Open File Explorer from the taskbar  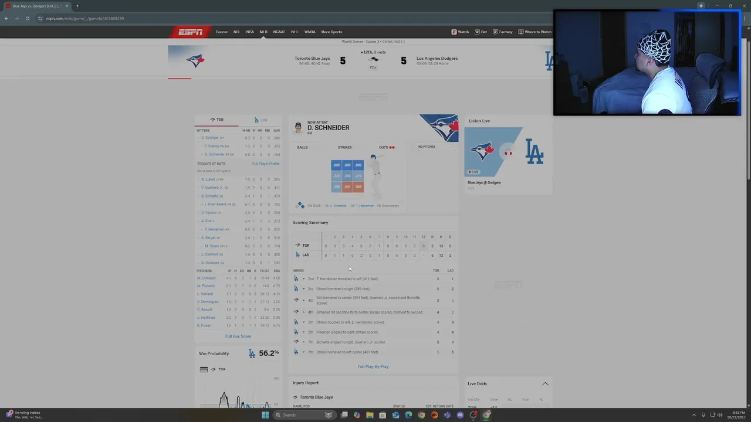(370, 415)
